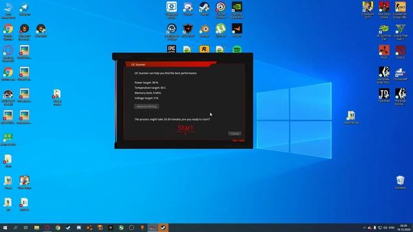Open the Opera browser desktop shortcut
This screenshot has width=413, height=232.
click(x=8, y=53)
